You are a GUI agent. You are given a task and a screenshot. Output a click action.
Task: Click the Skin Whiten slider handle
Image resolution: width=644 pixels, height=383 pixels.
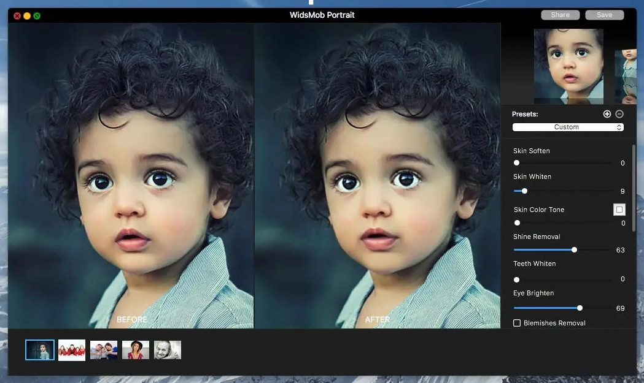pos(524,191)
